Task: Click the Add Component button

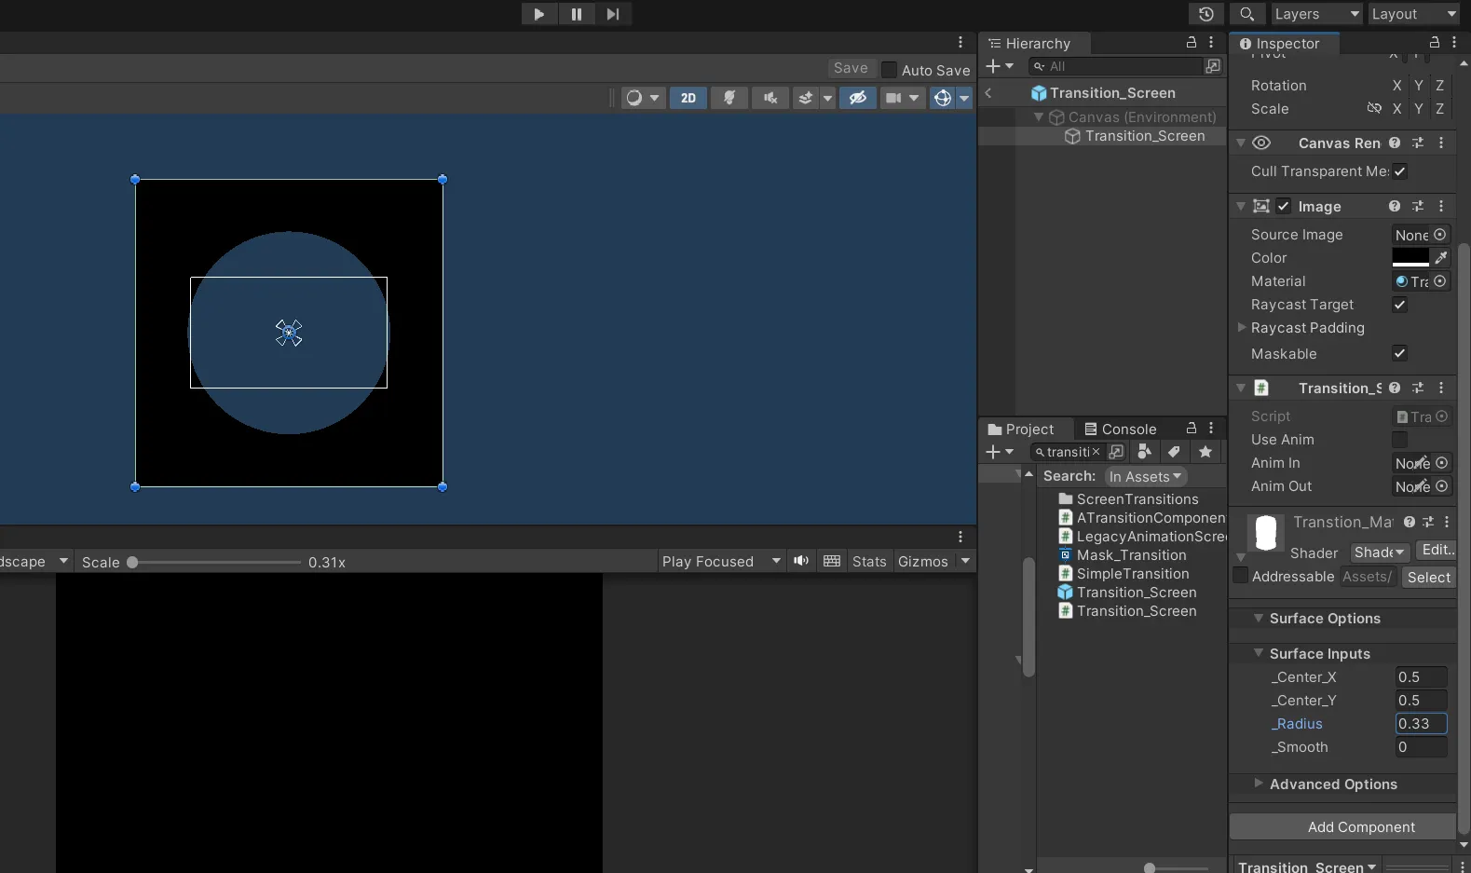Action: pyautogui.click(x=1360, y=826)
